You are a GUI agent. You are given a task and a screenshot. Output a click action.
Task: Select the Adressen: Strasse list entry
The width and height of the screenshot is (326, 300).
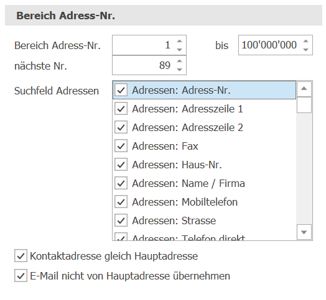coord(205,220)
